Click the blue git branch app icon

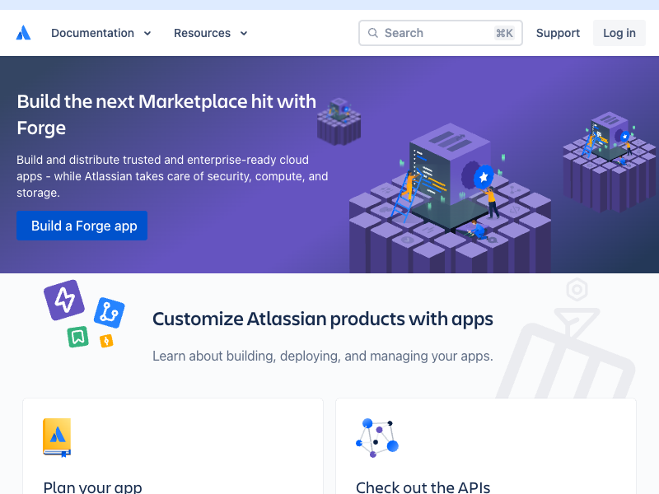(x=110, y=313)
